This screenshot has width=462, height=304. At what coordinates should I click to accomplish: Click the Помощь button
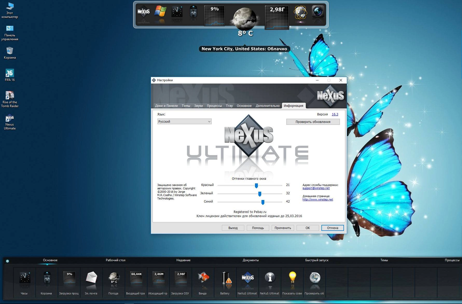click(x=258, y=228)
